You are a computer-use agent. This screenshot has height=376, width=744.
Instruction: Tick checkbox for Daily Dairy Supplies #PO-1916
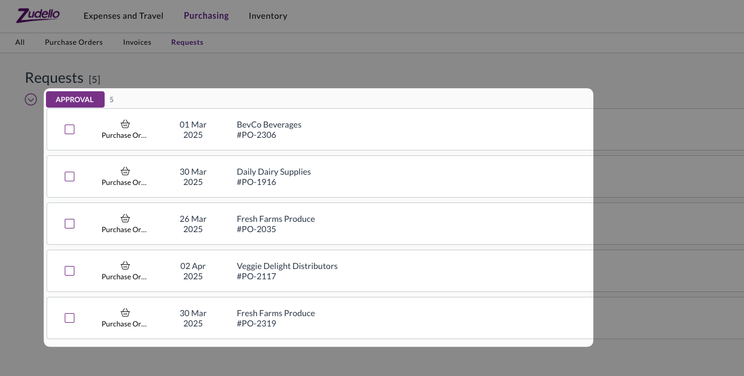(x=70, y=177)
